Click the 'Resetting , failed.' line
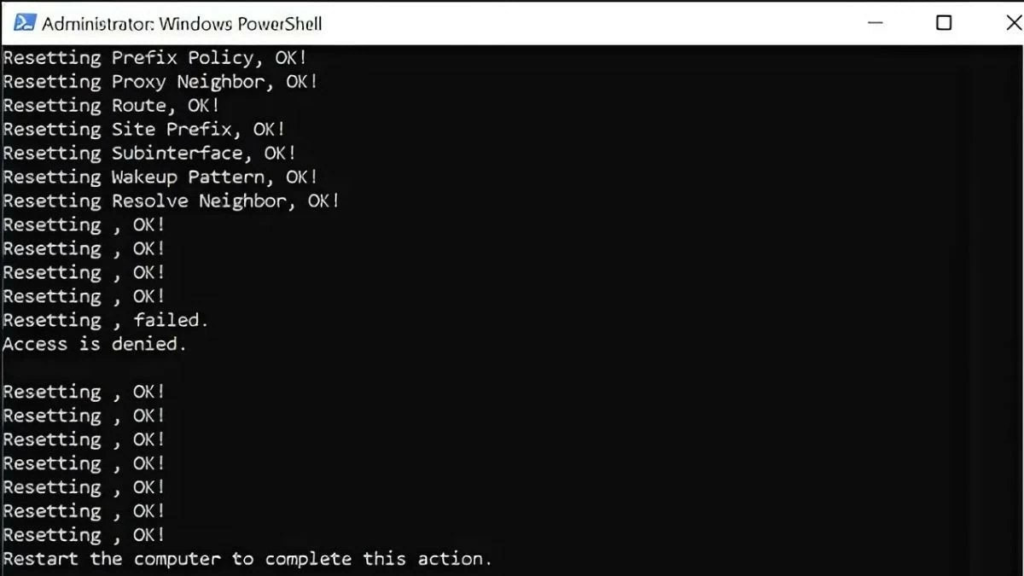This screenshot has height=576, width=1024. pos(105,321)
